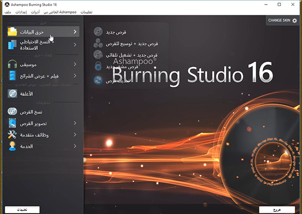
Task: Maximize the Burning Studio window
Action: [x=279, y=5]
